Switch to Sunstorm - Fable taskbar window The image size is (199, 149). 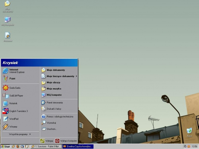point(46,147)
